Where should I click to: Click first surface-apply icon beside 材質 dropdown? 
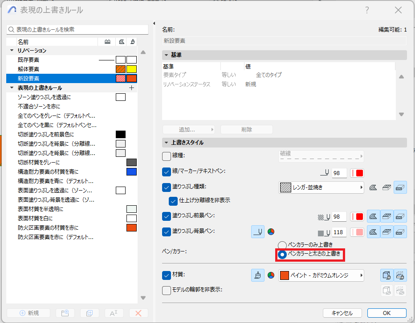click(x=387, y=275)
